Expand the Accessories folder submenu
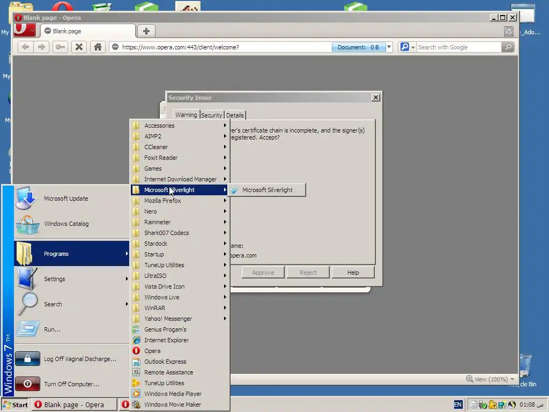This screenshot has height=412, width=549. (180, 126)
